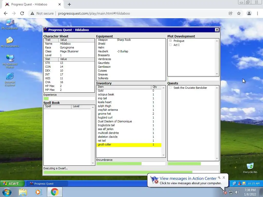Screen dimensions: 263x197
Task: Click the Qty column header
Action: click(156, 87)
